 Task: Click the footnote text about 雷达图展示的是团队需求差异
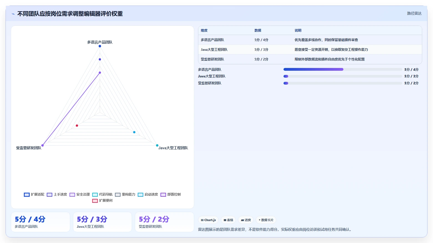tap(275, 230)
